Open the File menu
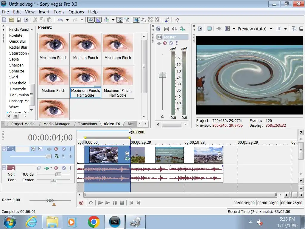Image resolution: width=305 pixels, height=229 pixels. pos(5,12)
